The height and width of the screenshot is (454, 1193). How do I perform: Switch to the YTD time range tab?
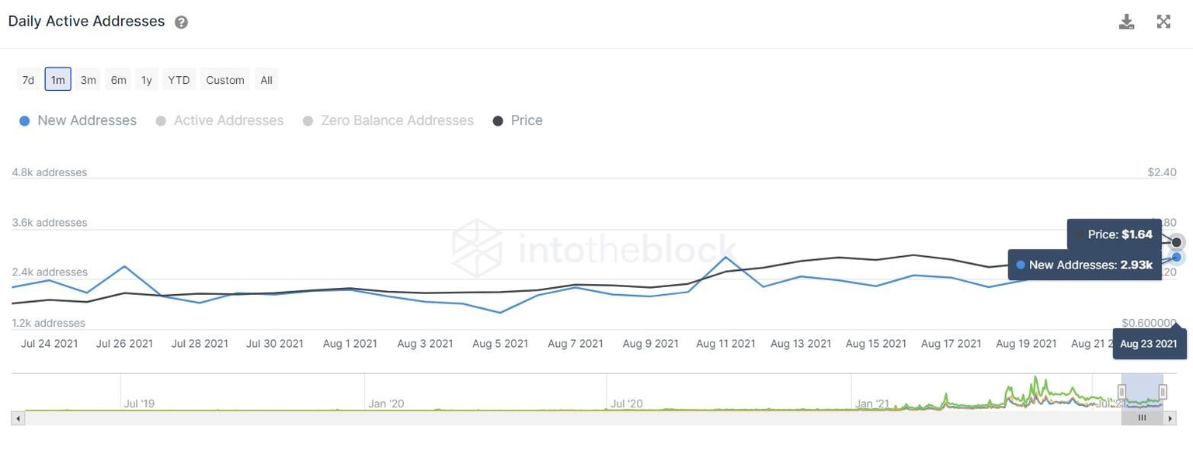tap(178, 79)
